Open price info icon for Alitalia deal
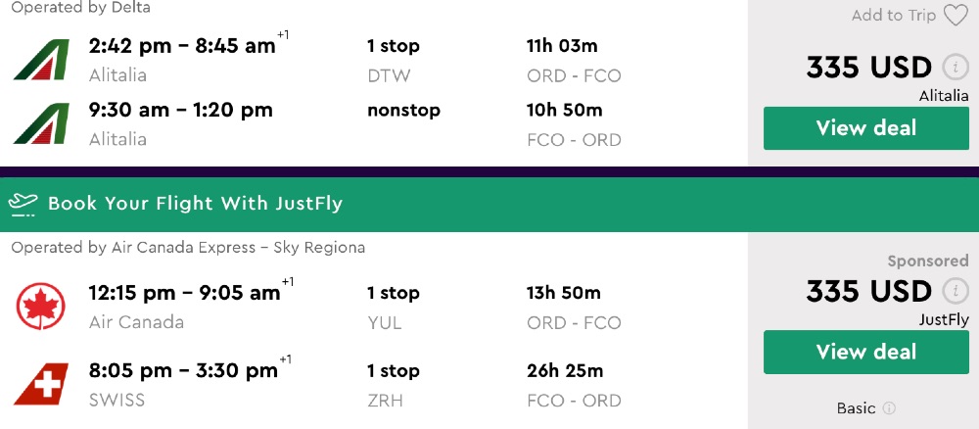Screen dimensions: 979x429 [x=955, y=68]
